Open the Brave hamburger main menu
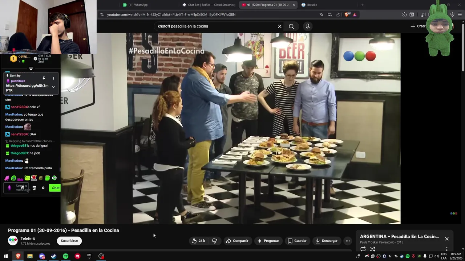The image size is (465, 261). (x=460, y=14)
